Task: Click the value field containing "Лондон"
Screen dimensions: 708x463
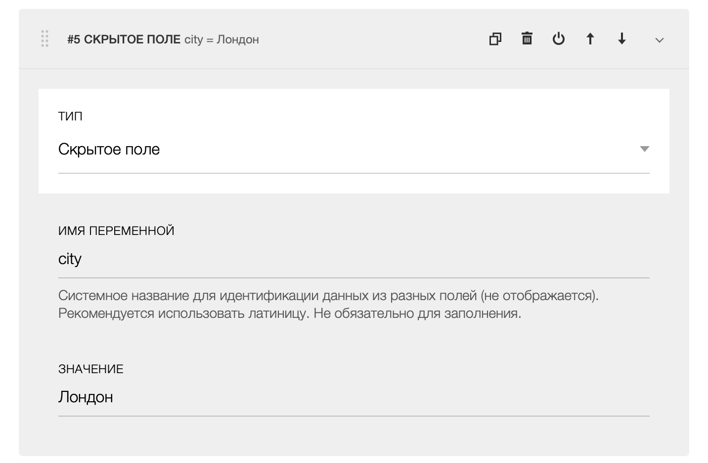Action: pyautogui.click(x=346, y=397)
